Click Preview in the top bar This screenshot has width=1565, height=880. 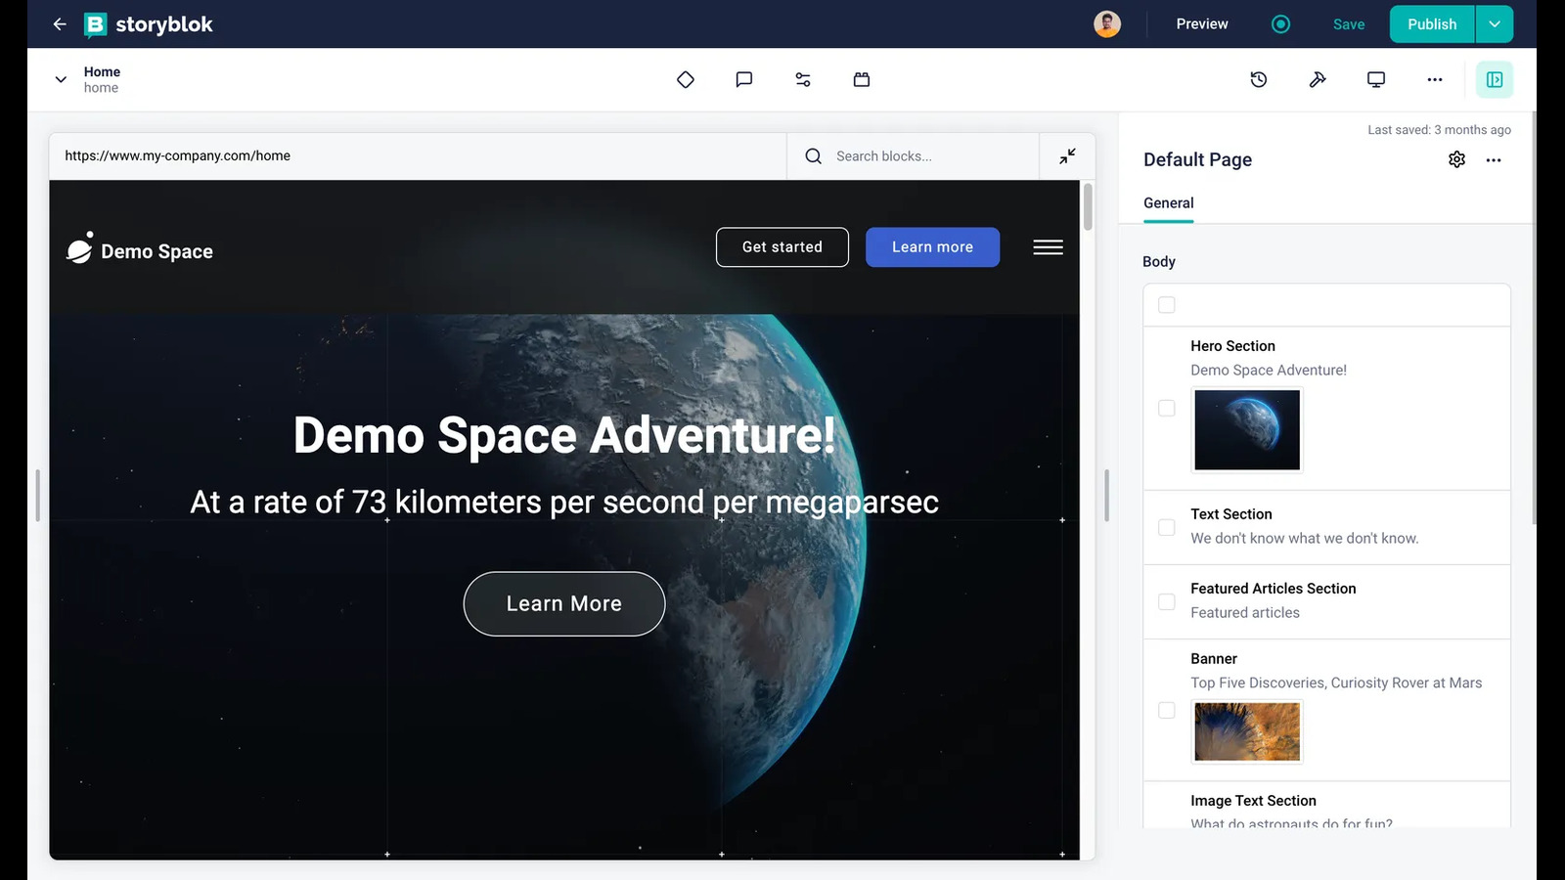pos(1202,24)
